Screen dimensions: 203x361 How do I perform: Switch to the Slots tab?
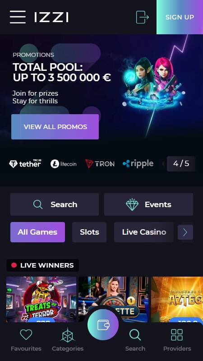[x=89, y=232]
